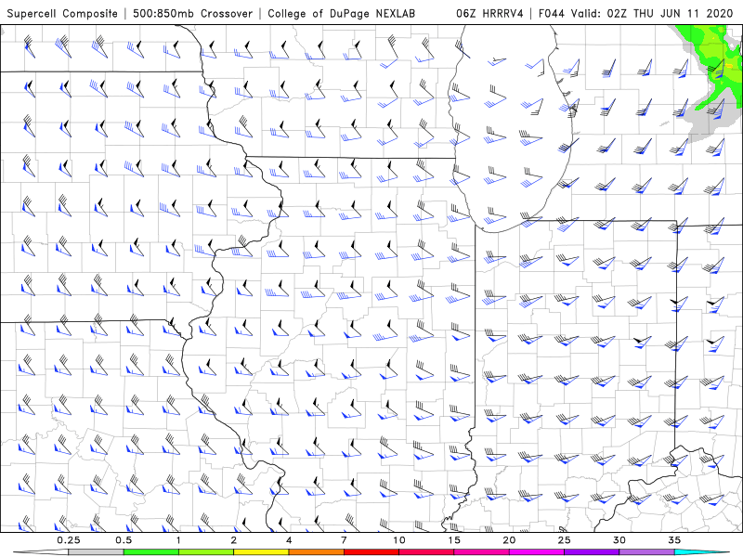Click 'College of DuPage NEXLAB' text
The image size is (743, 557).
click(341, 14)
